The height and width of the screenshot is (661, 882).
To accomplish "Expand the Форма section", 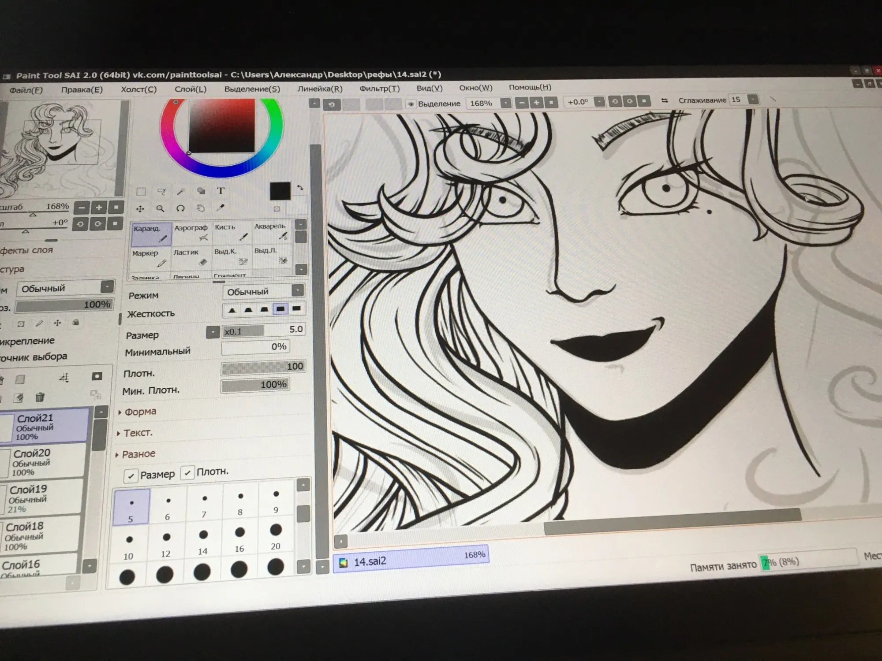I will point(139,412).
